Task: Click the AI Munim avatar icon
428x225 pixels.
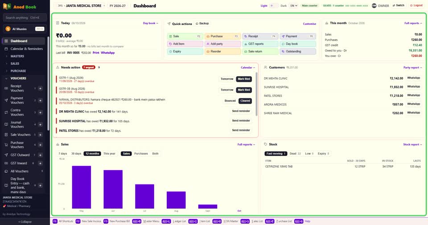Action: 8,29
